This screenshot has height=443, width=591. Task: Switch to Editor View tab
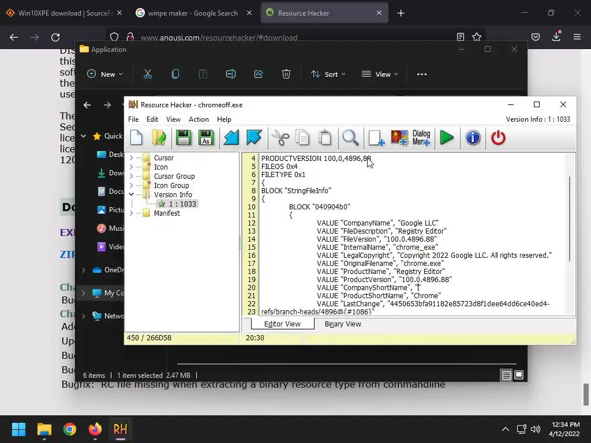coord(282,324)
